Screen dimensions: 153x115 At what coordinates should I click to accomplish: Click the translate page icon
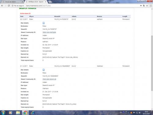(x=144, y=6)
